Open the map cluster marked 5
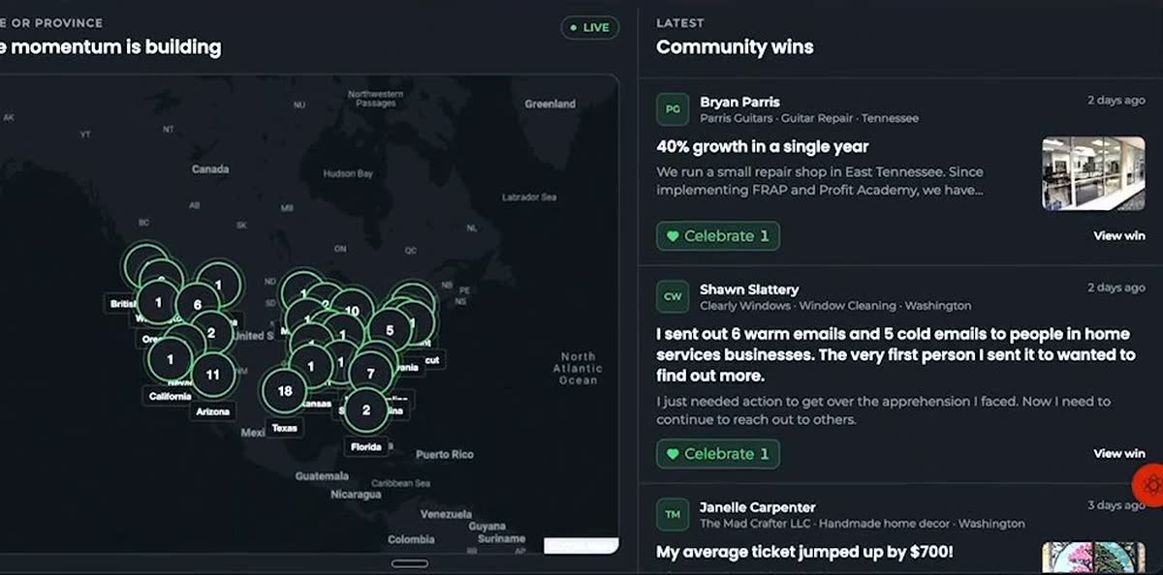Screen dimensions: 1163x575 coord(391,330)
